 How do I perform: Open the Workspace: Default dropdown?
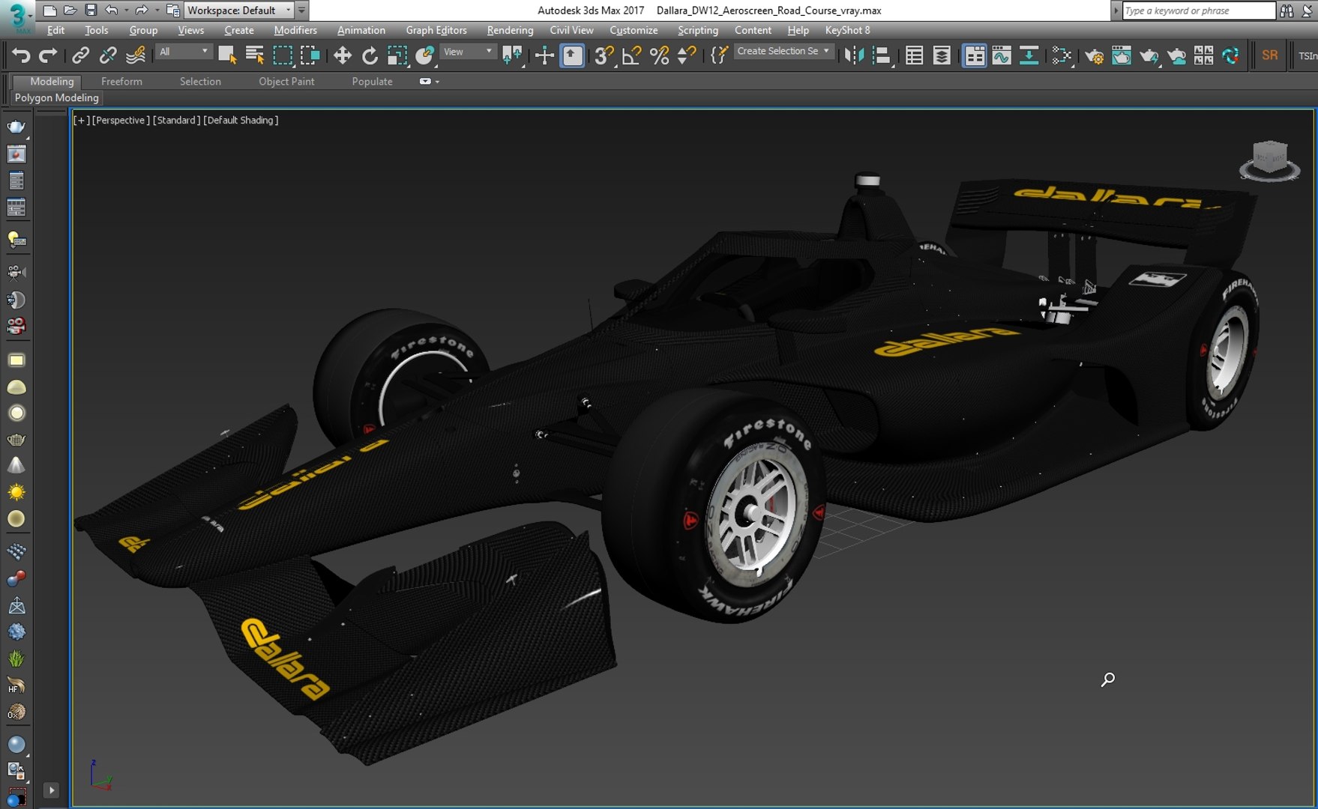pos(239,10)
